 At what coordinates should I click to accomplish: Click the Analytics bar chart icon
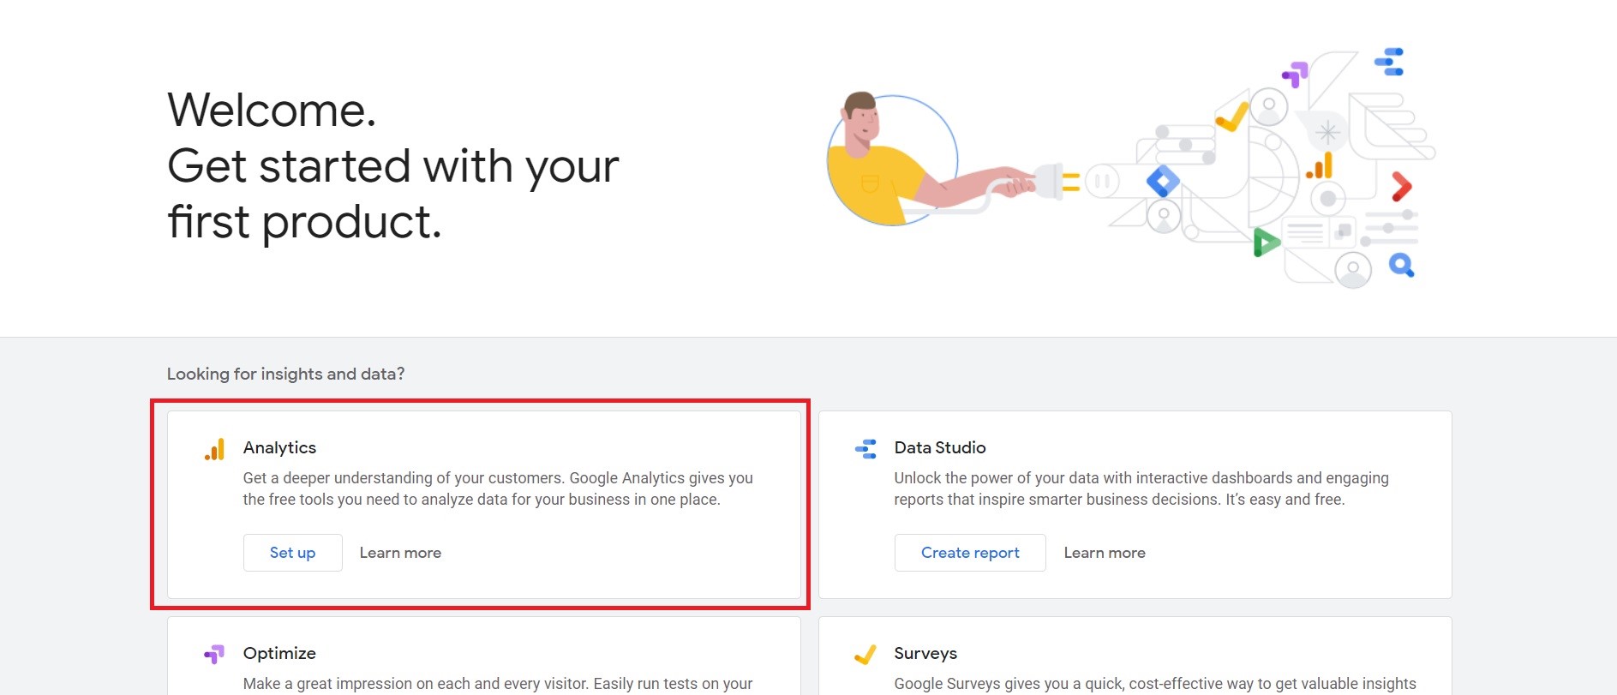tap(214, 449)
